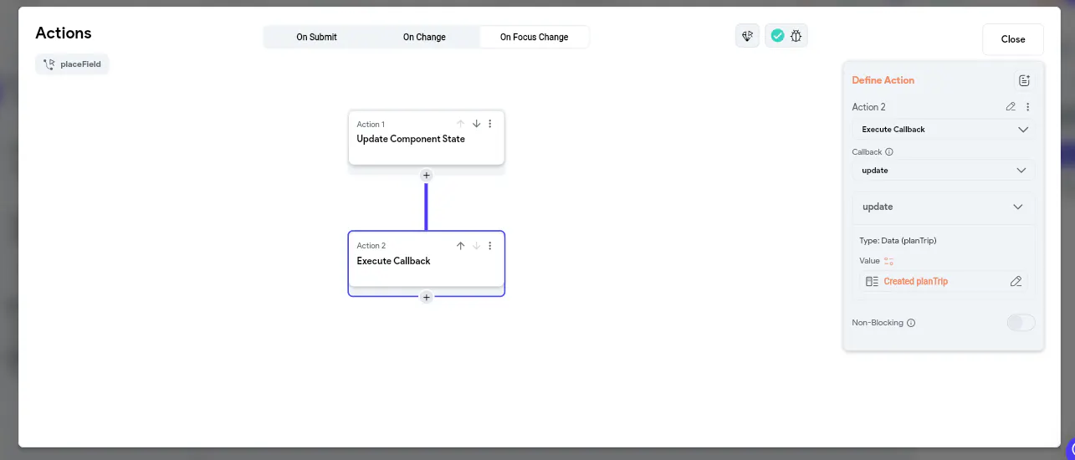Image resolution: width=1075 pixels, height=460 pixels.
Task: Click the Actions title
Action: click(x=64, y=33)
